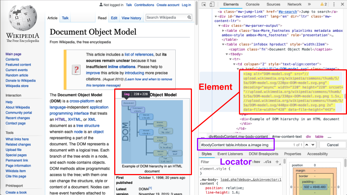This screenshot has height=195, width=347.
Task: Open DevTools three-dot options menu
Action: coord(334,4)
